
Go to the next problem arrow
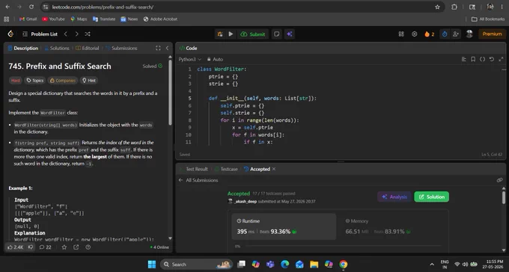(x=76, y=34)
